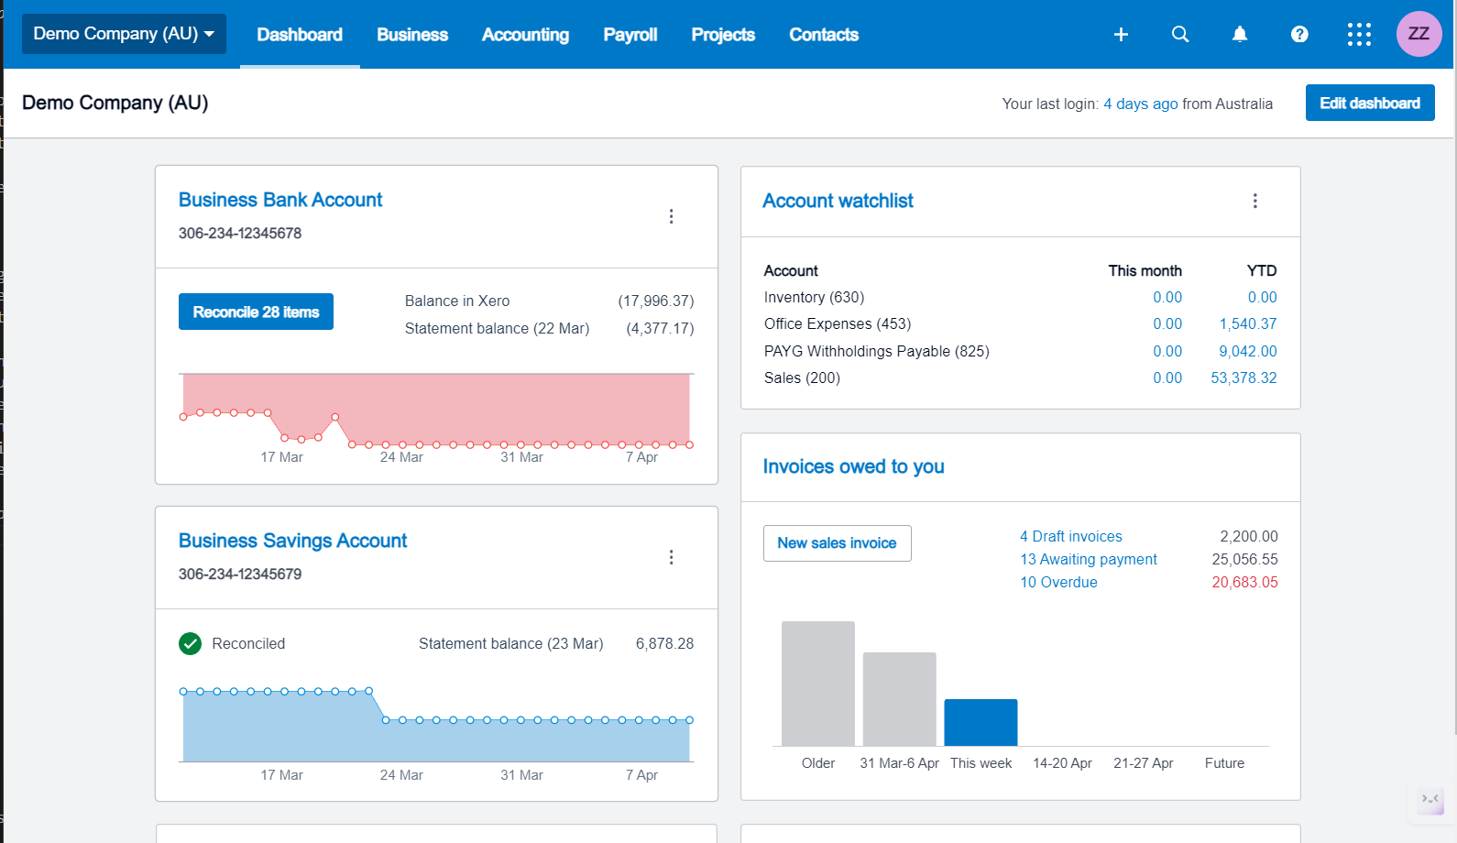
Task: Click Reconcile 28 items button
Action: pyautogui.click(x=256, y=312)
